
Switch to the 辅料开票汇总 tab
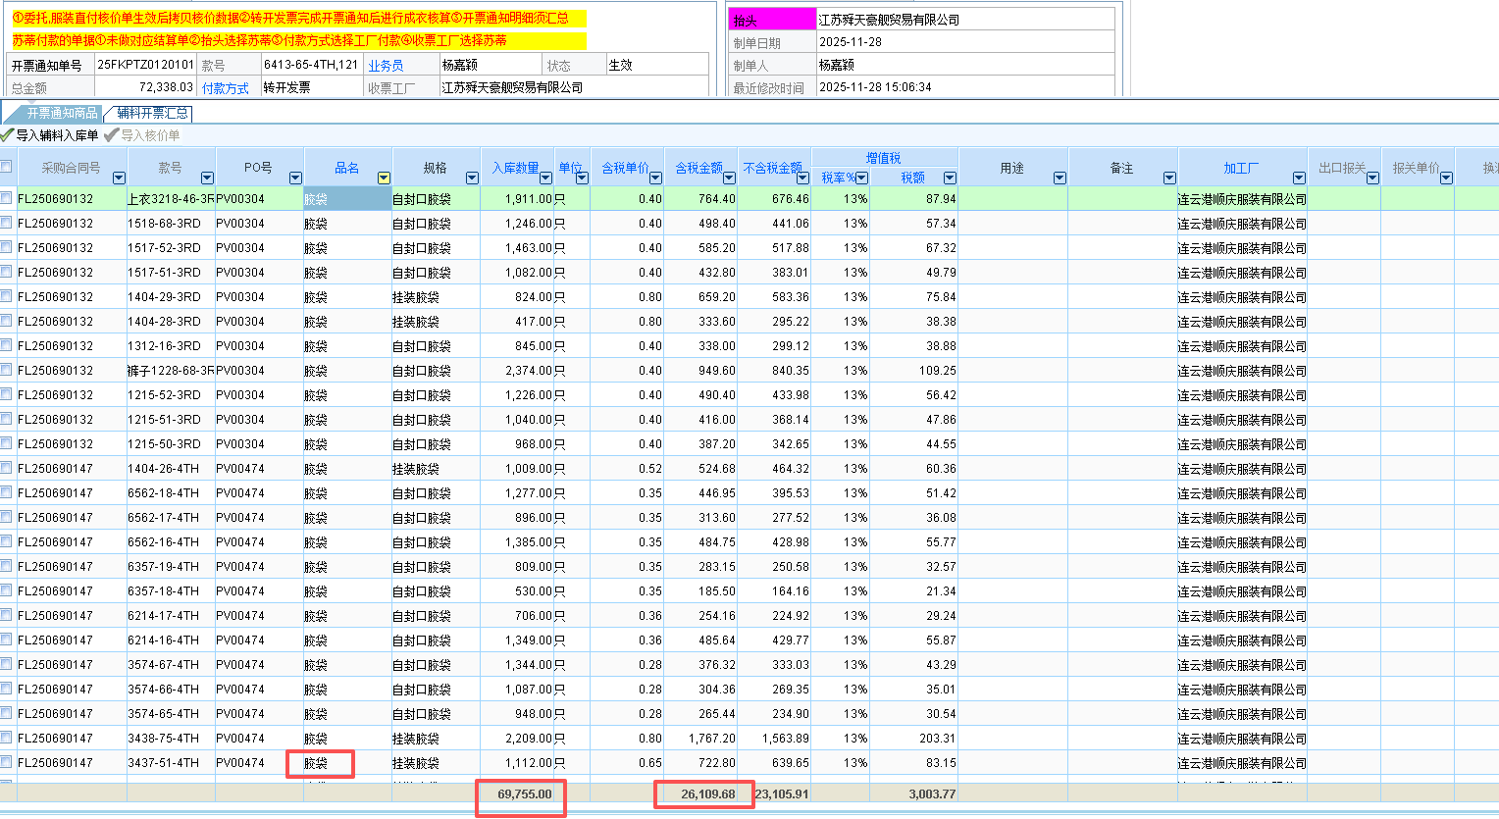152,114
